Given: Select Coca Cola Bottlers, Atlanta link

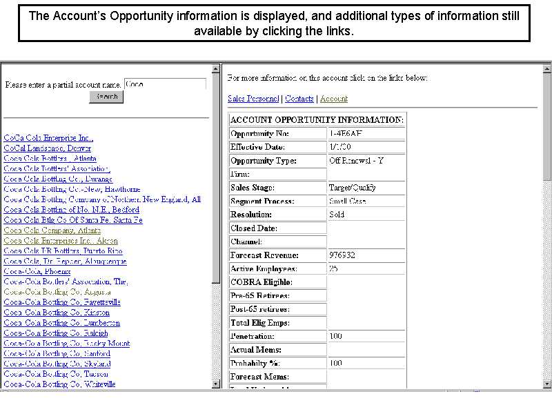Looking at the screenshot, I should click(x=50, y=159).
